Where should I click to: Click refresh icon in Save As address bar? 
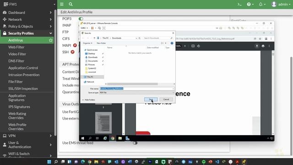coord(139,38)
